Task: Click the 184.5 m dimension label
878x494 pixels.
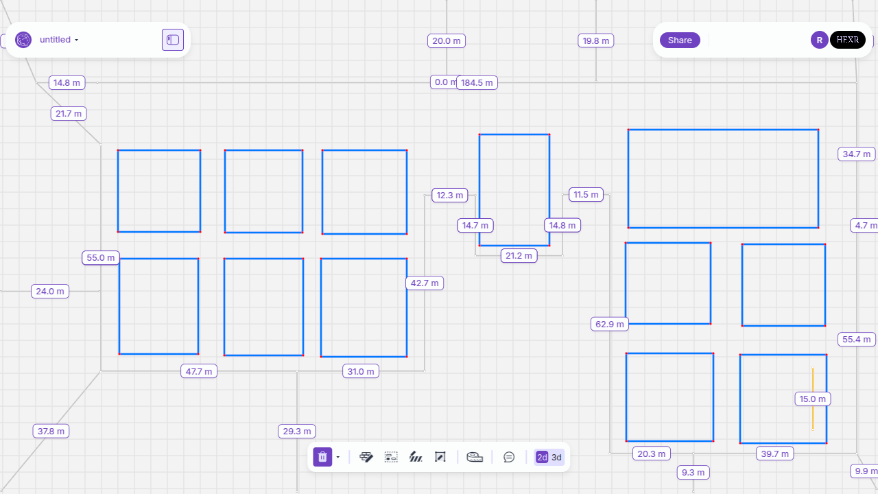Action: [x=477, y=83]
